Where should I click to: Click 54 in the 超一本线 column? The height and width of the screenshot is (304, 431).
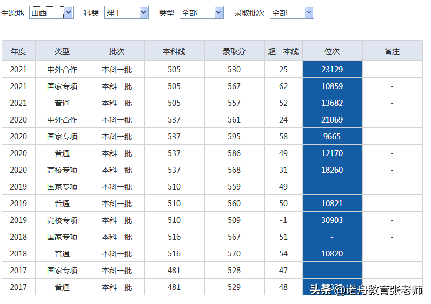[x=283, y=254]
